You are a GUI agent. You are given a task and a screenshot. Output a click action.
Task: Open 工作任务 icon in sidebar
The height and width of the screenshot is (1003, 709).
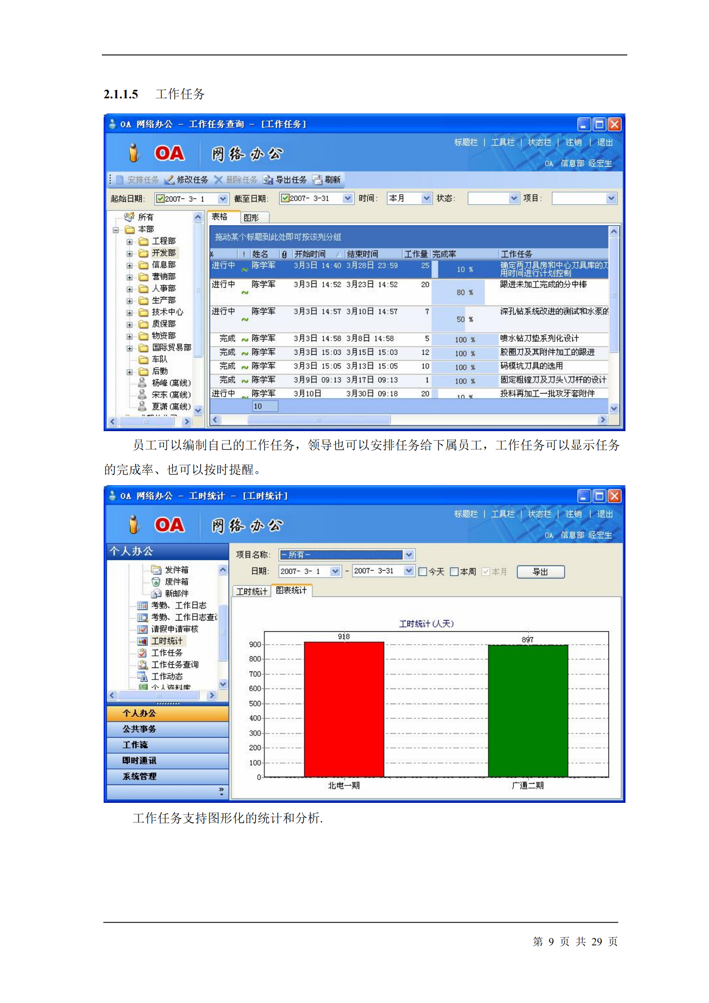click(142, 653)
